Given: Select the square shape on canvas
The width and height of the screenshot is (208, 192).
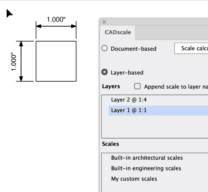Looking at the screenshot, I should point(56,61).
